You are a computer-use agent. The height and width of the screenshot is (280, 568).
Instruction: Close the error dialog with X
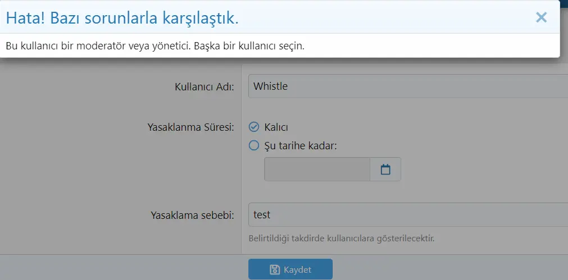pos(541,17)
